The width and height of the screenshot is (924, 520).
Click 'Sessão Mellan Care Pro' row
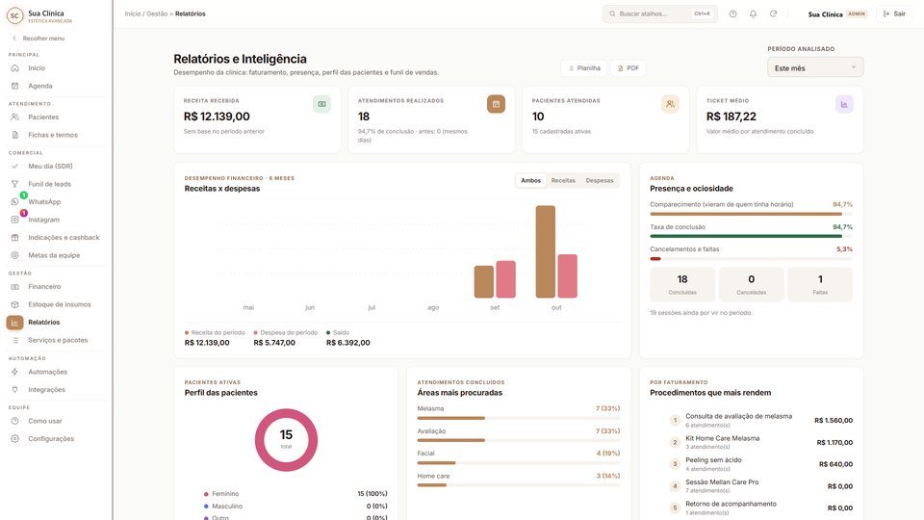tap(760, 485)
